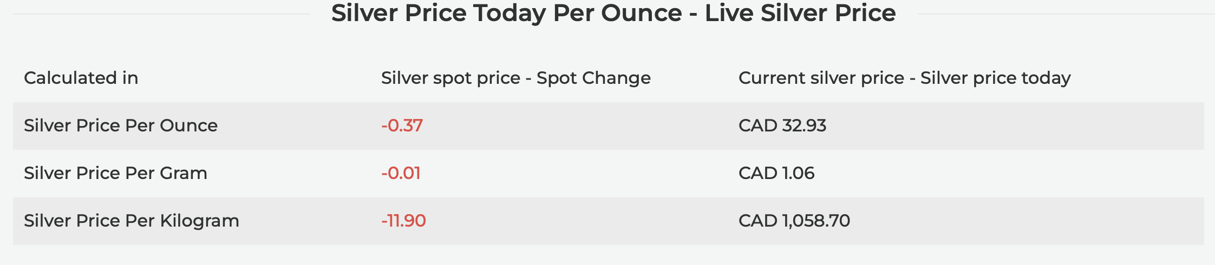Screen dimensions: 1215x265
Task: Click the 1,058.70 per-kilogram price number
Action: pyautogui.click(x=816, y=221)
